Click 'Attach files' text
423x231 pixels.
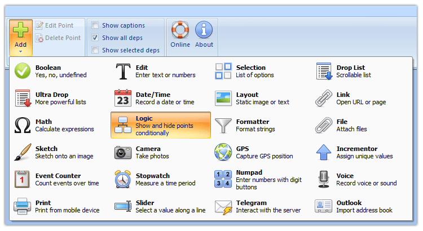point(351,129)
